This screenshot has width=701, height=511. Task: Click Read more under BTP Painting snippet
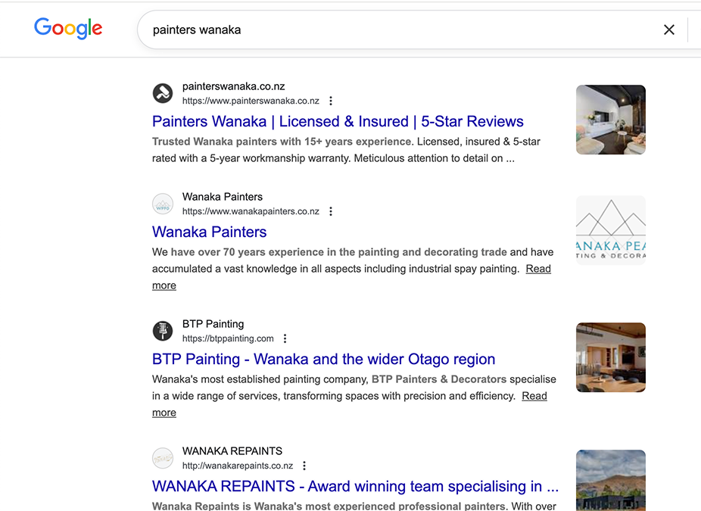pos(534,396)
